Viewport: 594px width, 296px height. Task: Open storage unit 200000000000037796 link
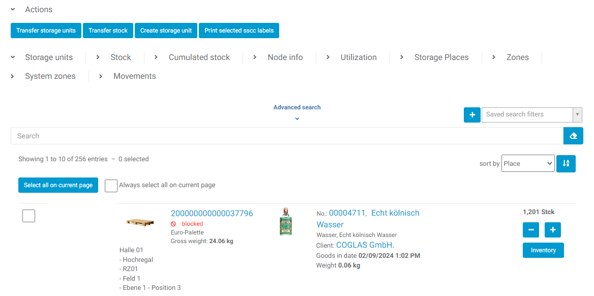tap(212, 213)
